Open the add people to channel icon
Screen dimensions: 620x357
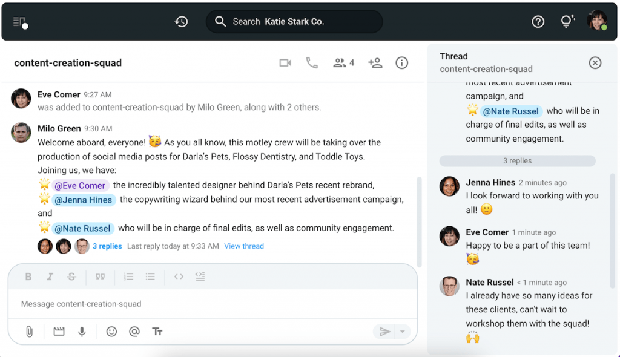pyautogui.click(x=375, y=62)
